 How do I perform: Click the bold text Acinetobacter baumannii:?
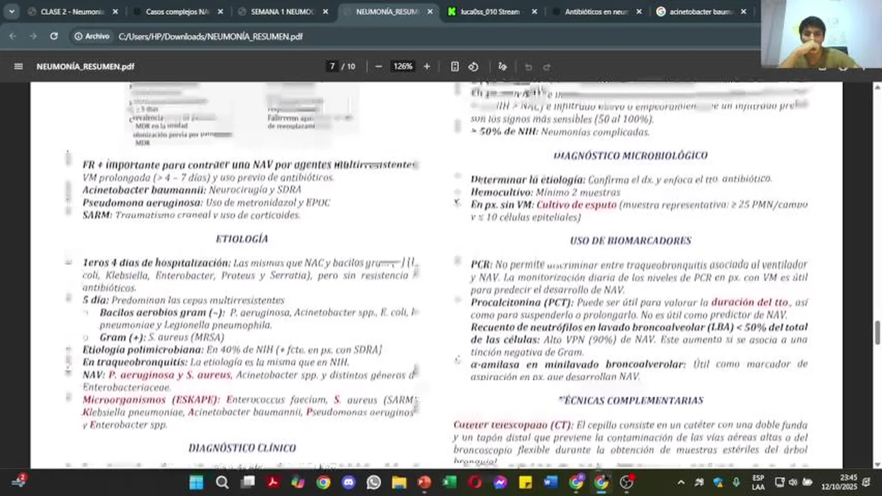pos(144,189)
